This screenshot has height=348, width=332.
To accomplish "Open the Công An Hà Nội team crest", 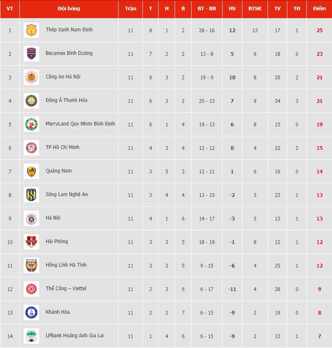I will (31, 77).
